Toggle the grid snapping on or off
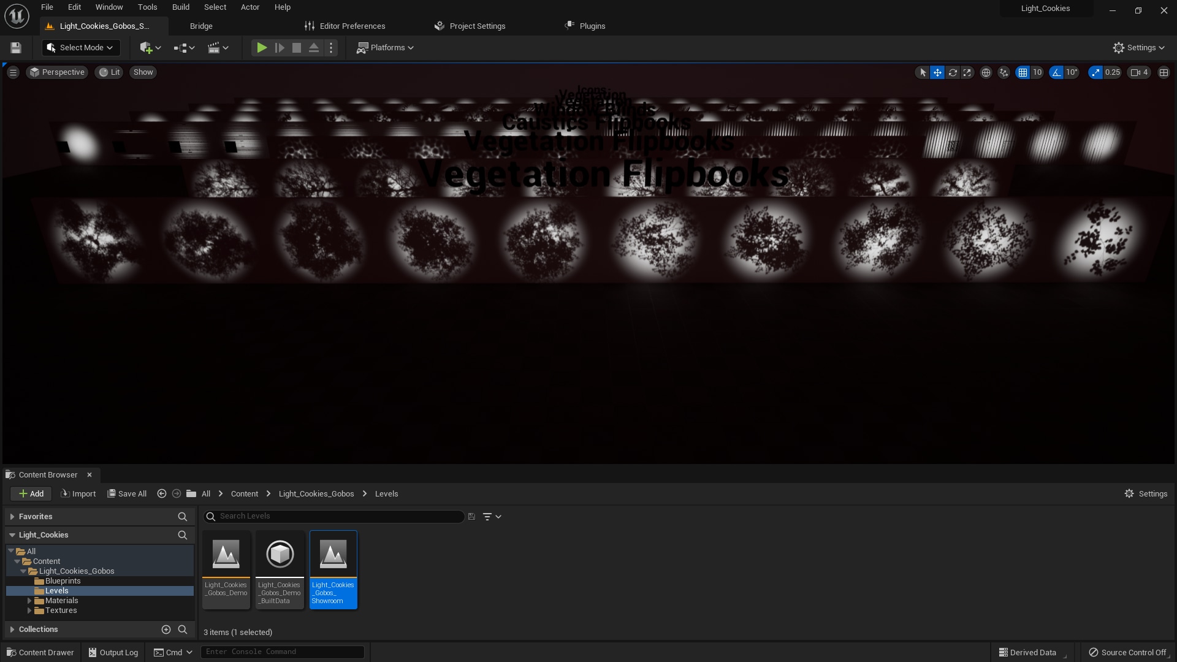 1023,72
